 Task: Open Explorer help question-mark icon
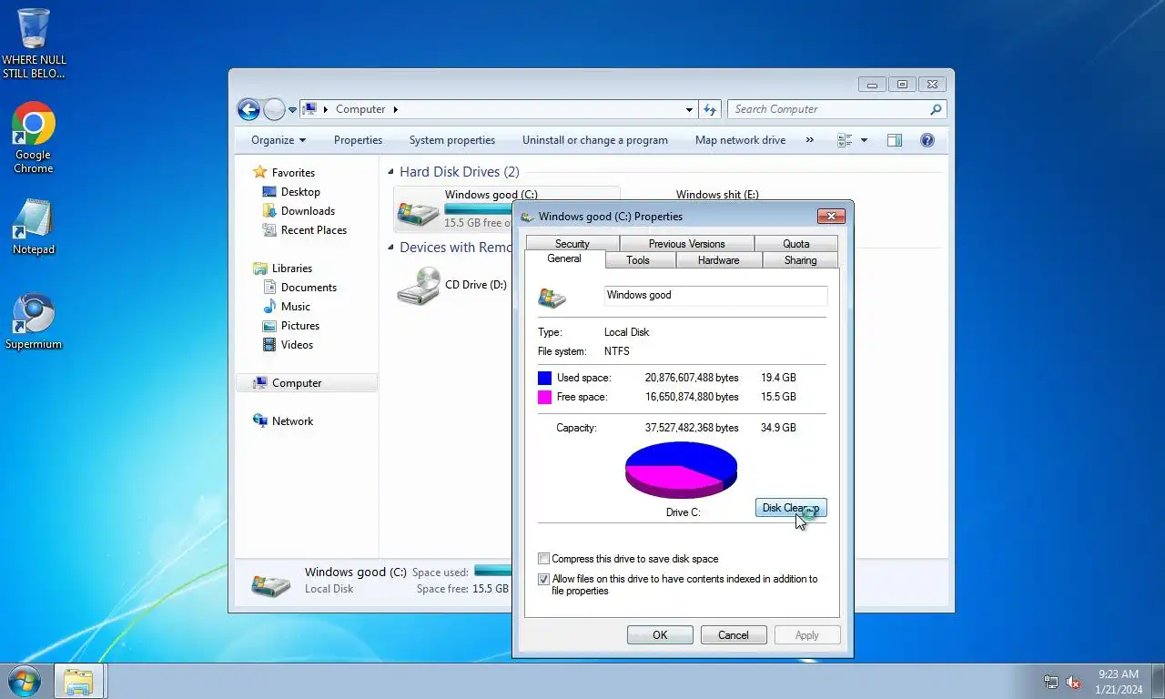pos(927,140)
